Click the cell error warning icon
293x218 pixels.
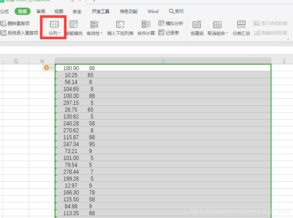click(46, 68)
